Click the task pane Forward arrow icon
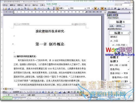This screenshot has height=103, width=136. pyautogui.click(x=112, y=15)
